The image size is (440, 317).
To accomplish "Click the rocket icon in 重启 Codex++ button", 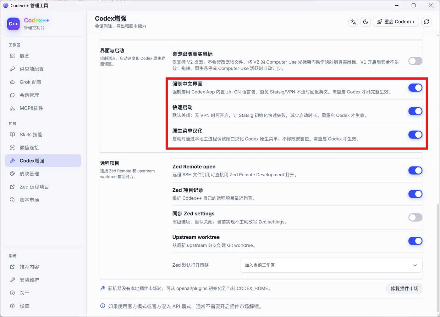I will pyautogui.click(x=380, y=22).
